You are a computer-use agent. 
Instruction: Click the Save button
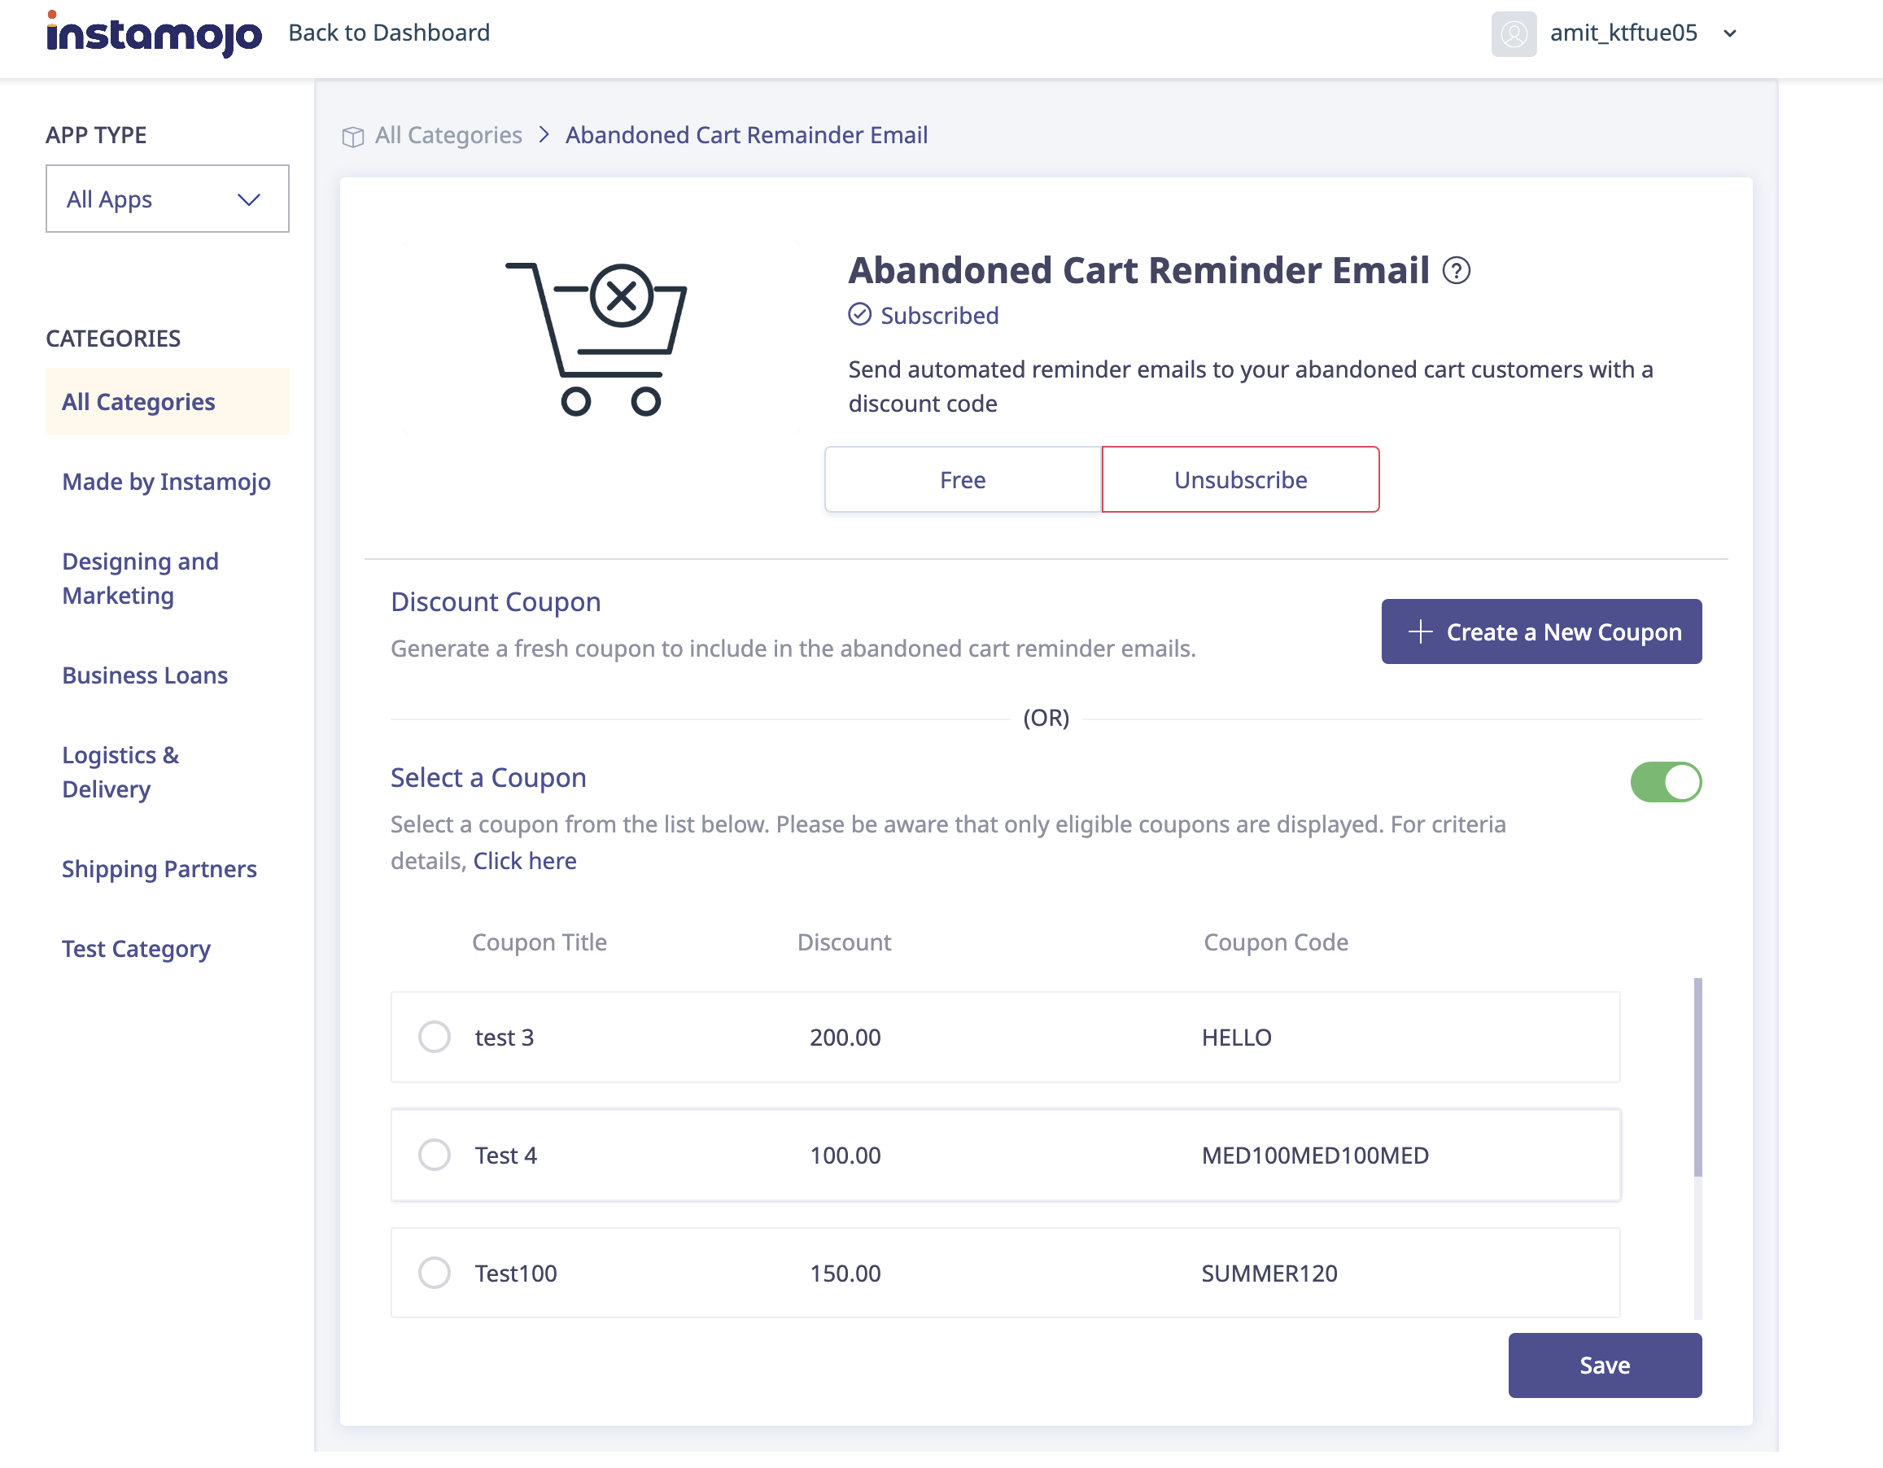1605,1365
